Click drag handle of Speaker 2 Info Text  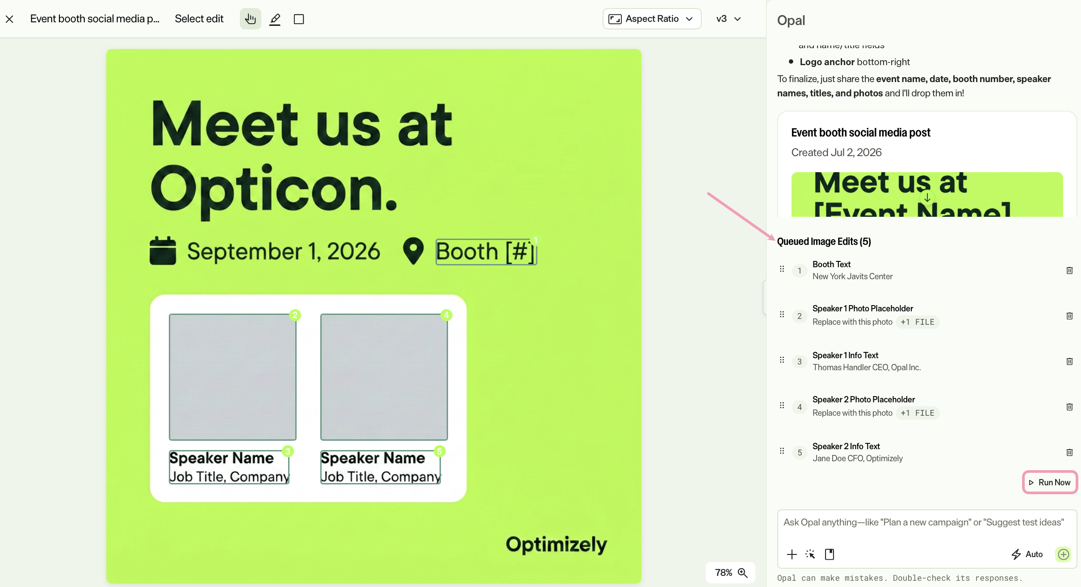pyautogui.click(x=782, y=451)
